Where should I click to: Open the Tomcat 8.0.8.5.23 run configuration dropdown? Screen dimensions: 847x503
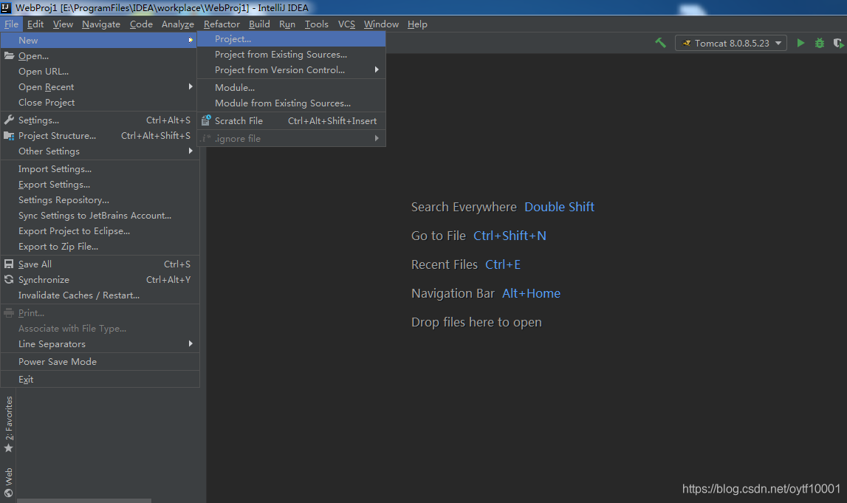click(x=730, y=44)
